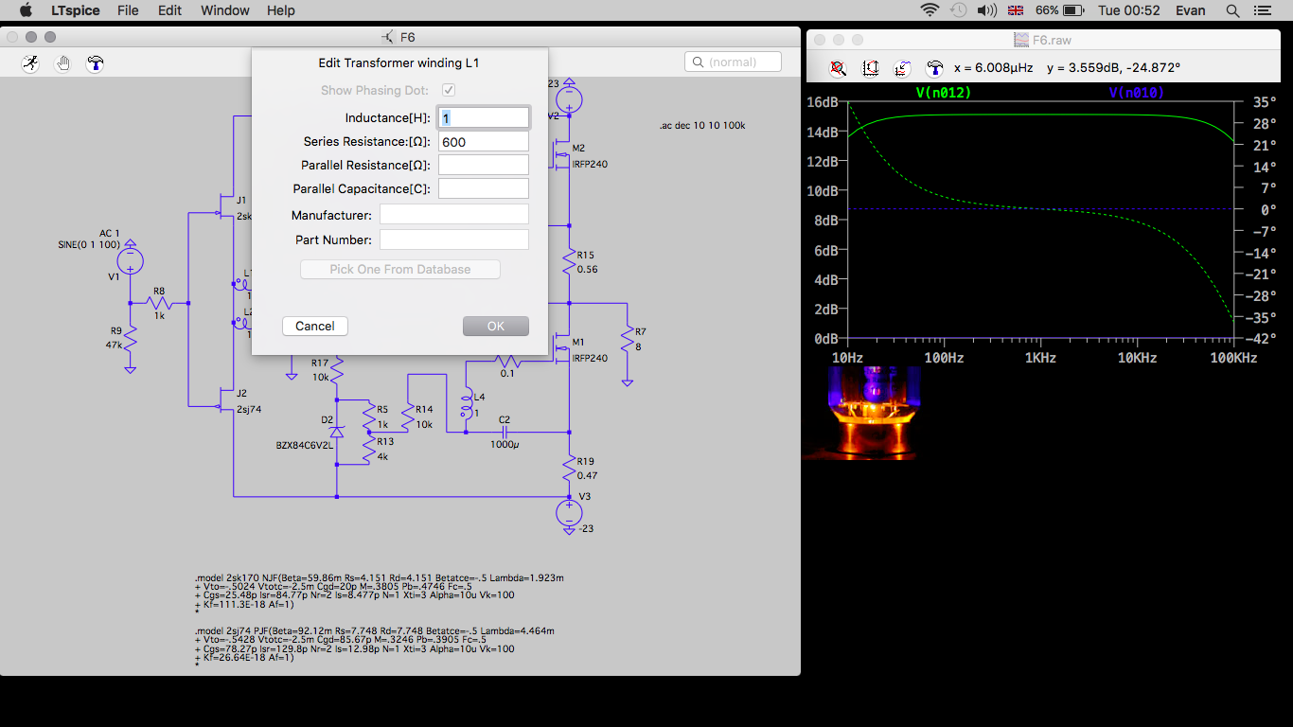1293x727 pixels.
Task: Click the user name Evan in menu bar
Action: point(1191,10)
